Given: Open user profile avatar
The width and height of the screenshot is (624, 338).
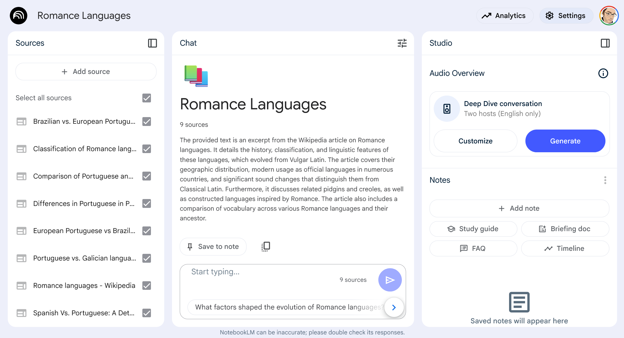Looking at the screenshot, I should (608, 16).
